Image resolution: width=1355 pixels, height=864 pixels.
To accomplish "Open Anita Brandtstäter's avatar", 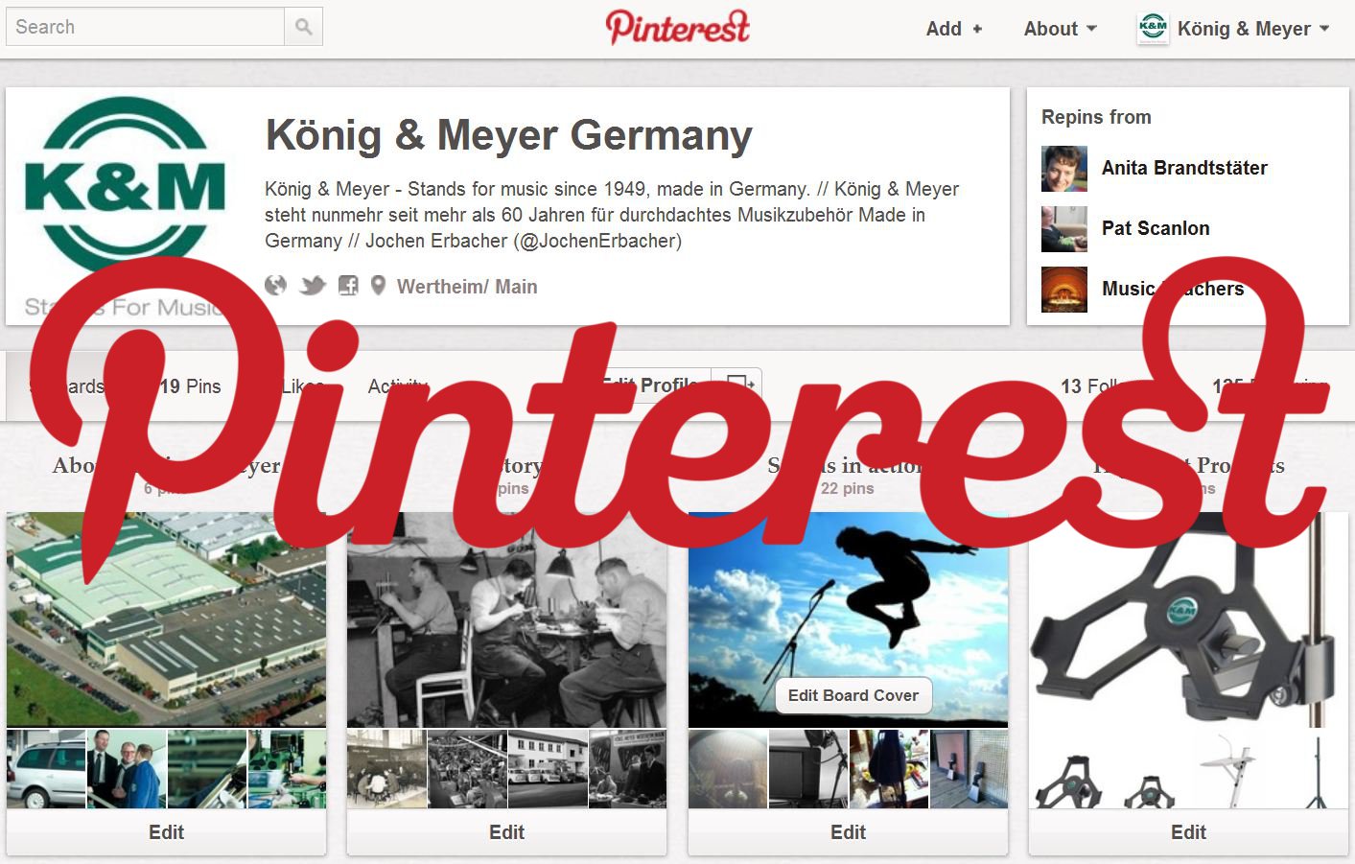I will [x=1064, y=169].
